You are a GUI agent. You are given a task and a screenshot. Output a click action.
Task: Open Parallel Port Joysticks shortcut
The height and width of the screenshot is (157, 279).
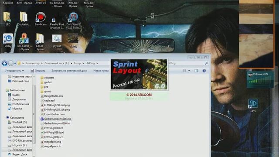pyautogui.click(x=57, y=22)
